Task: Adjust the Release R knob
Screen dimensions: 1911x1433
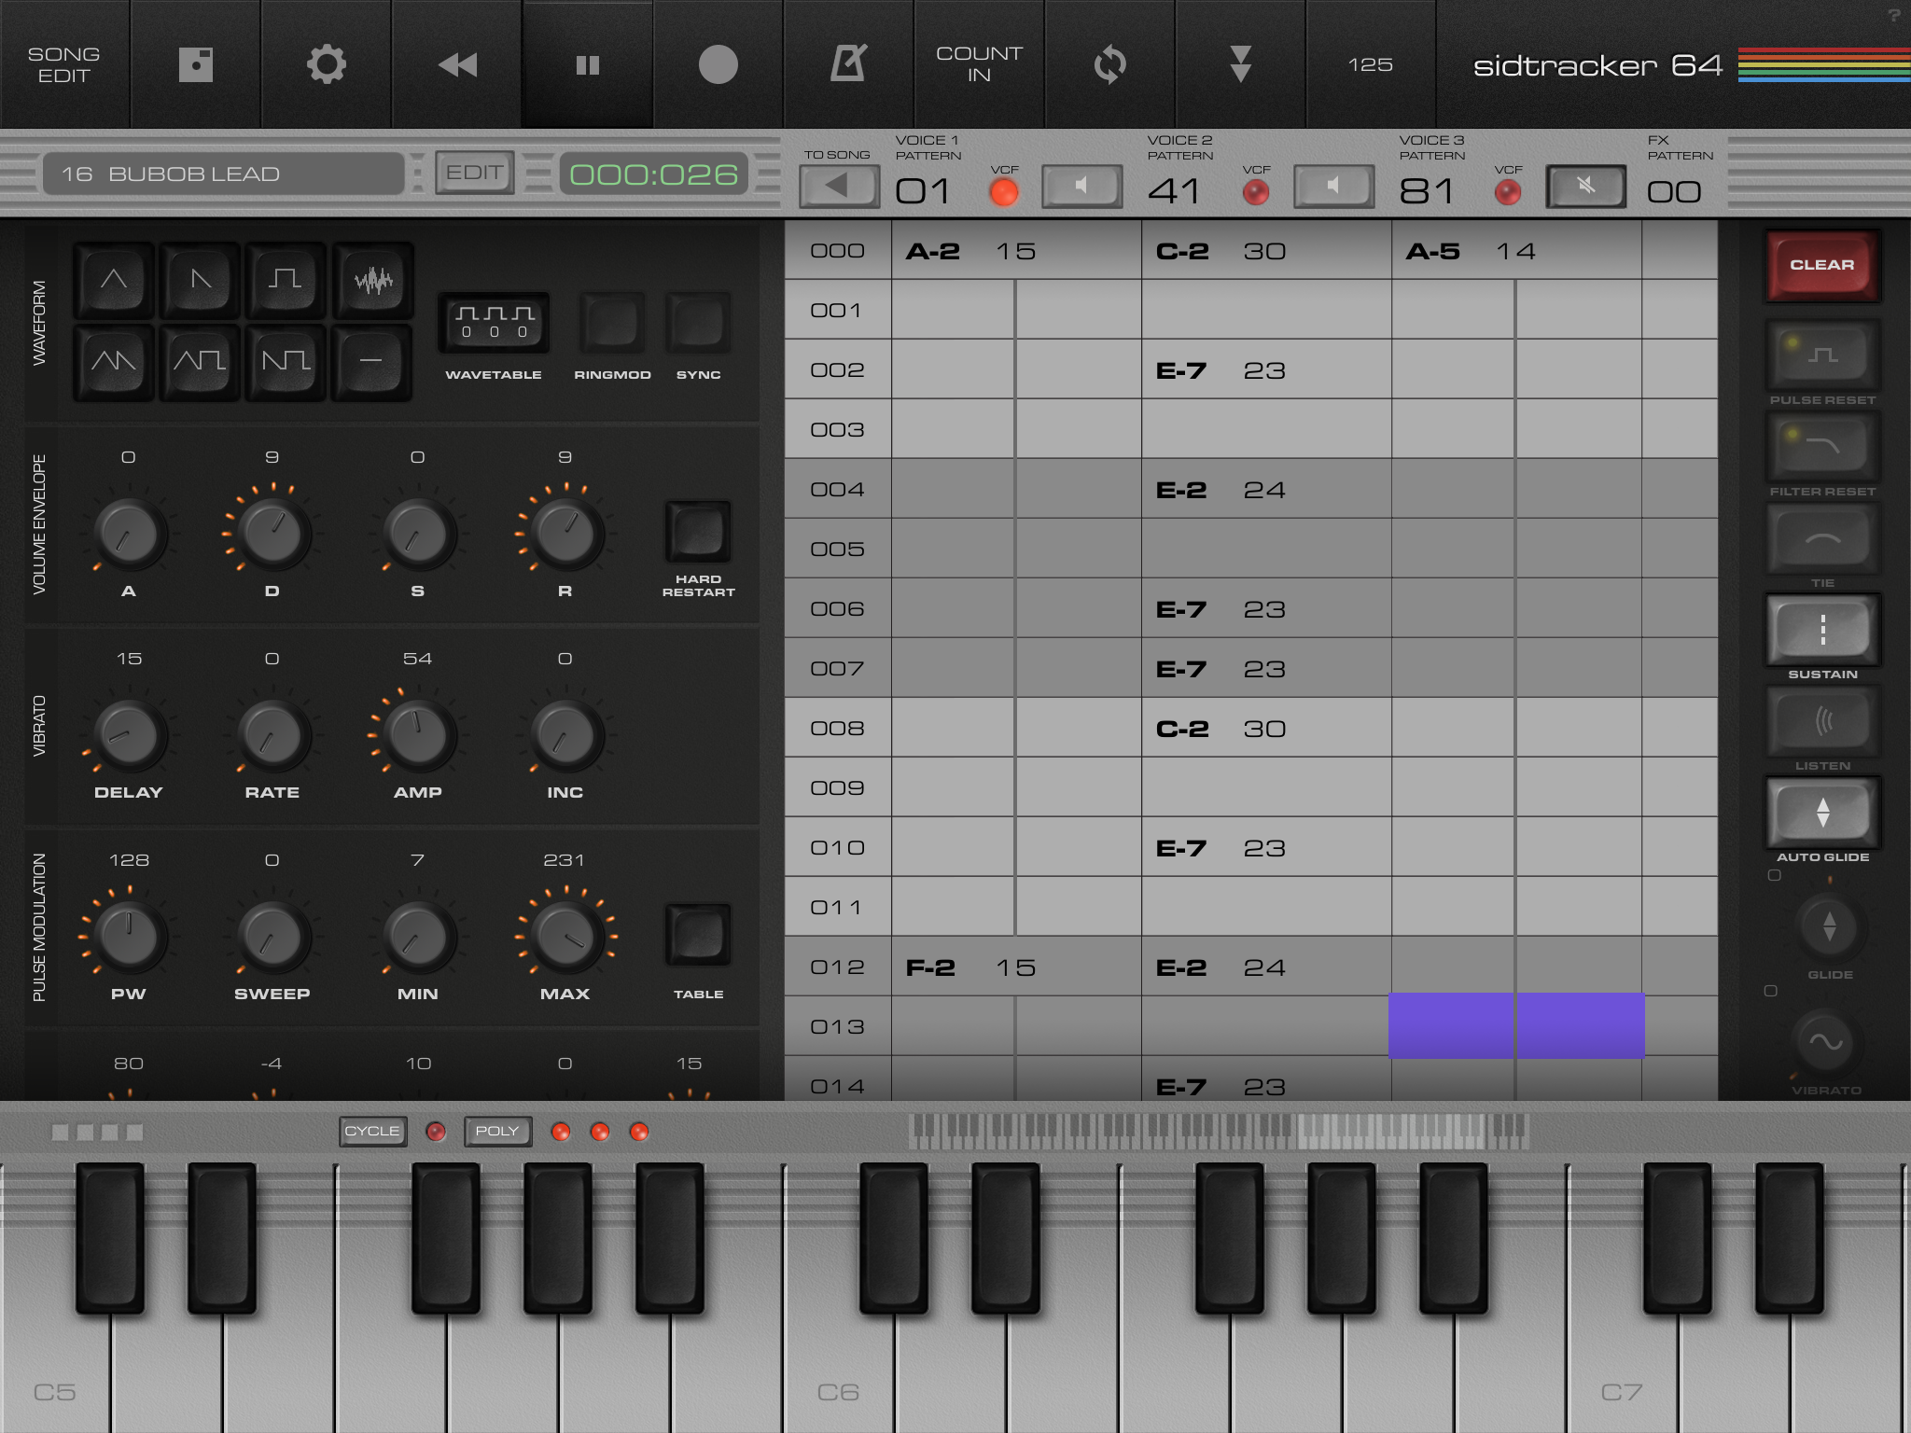Action: [x=565, y=534]
